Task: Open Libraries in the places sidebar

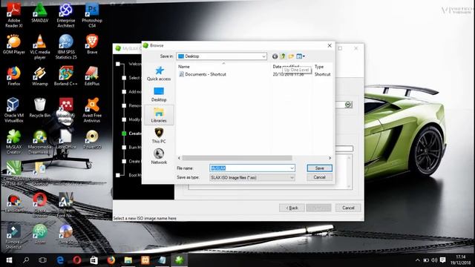Action: pyautogui.click(x=159, y=115)
